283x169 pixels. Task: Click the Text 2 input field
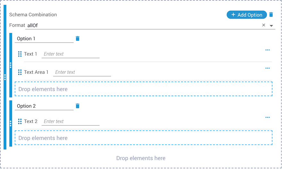click(70, 121)
